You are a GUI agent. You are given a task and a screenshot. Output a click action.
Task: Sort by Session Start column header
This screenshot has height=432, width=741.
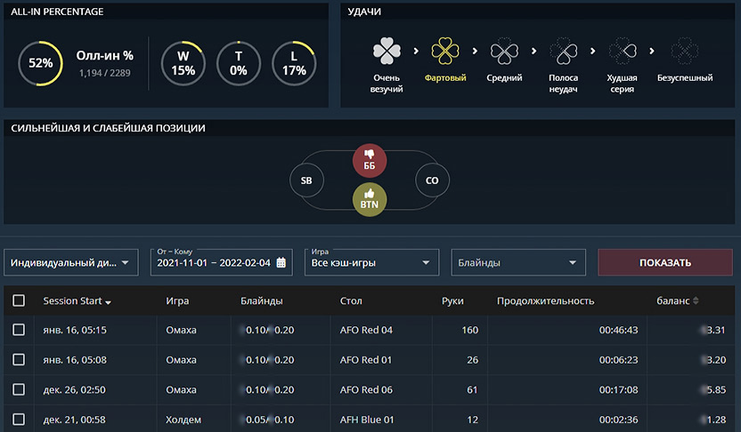77,301
